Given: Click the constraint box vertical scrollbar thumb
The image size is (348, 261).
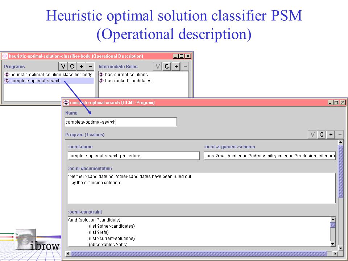Looking at the screenshot, I should coord(333,225).
